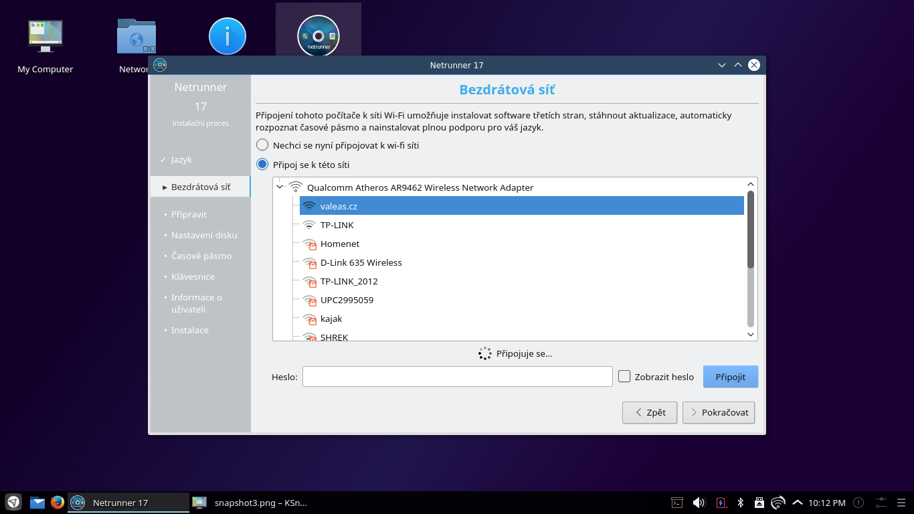Screen dimensions: 914x514
Task: Click the Netrunner window menu icon in title bar
Action: coord(160,65)
